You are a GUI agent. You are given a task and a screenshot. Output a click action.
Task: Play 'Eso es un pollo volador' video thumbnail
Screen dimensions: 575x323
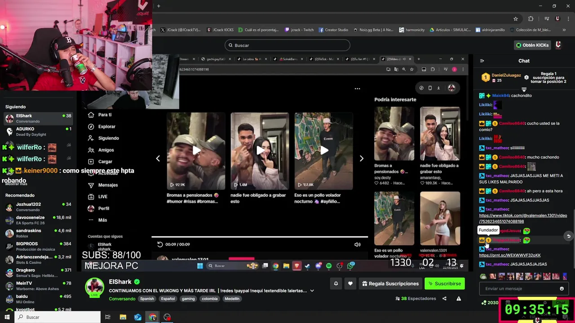click(324, 151)
